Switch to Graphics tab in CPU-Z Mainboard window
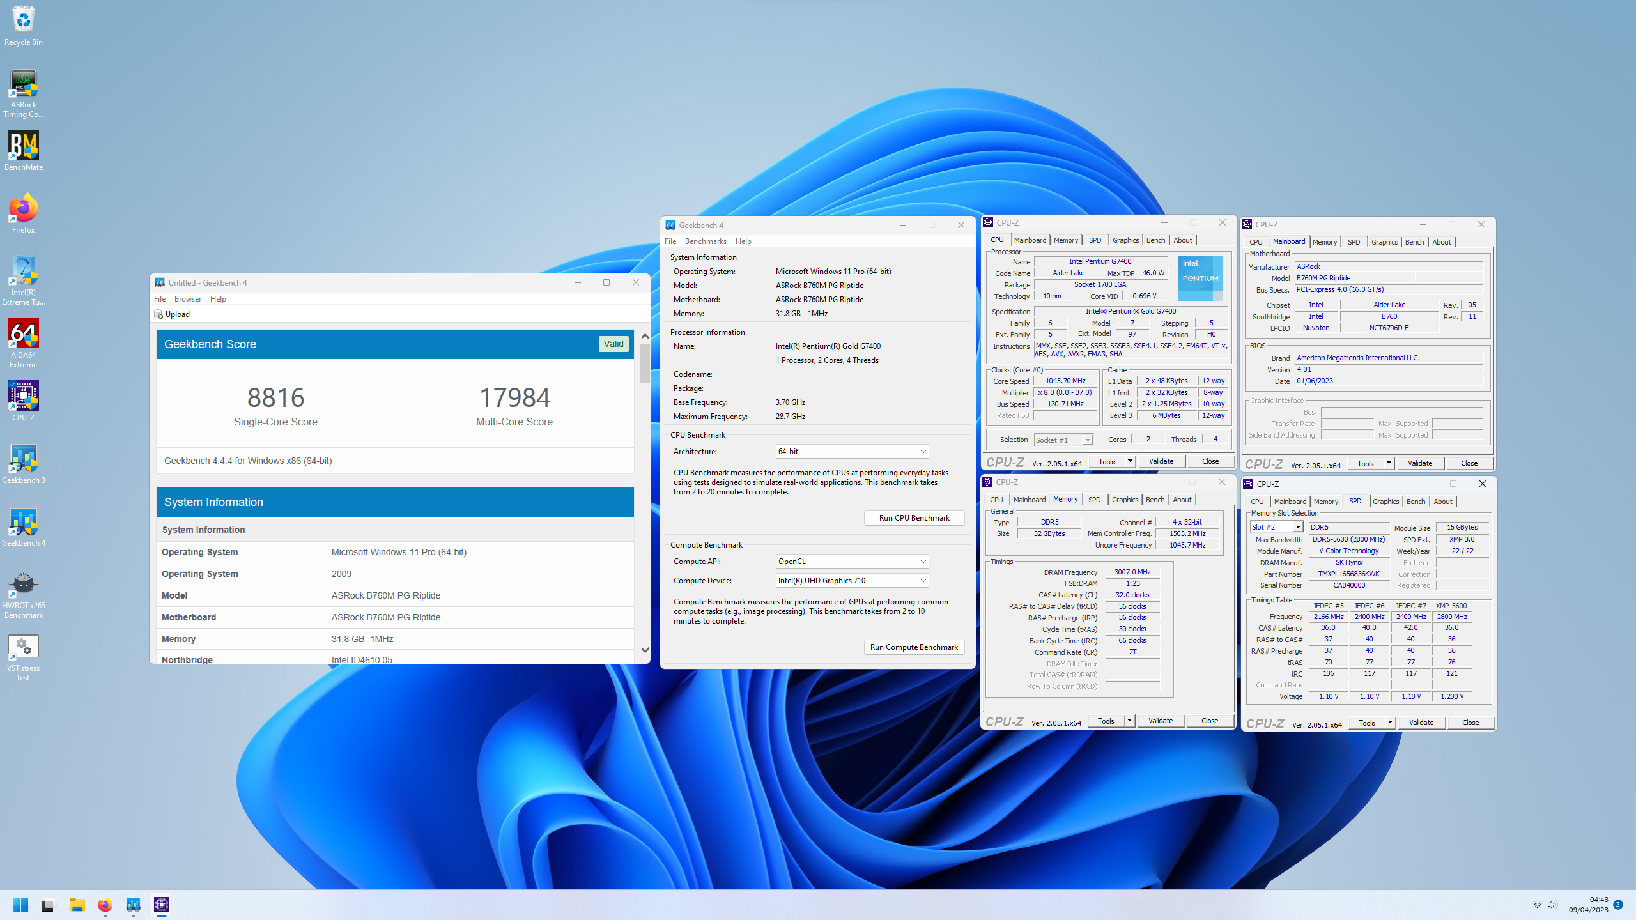 click(1384, 242)
